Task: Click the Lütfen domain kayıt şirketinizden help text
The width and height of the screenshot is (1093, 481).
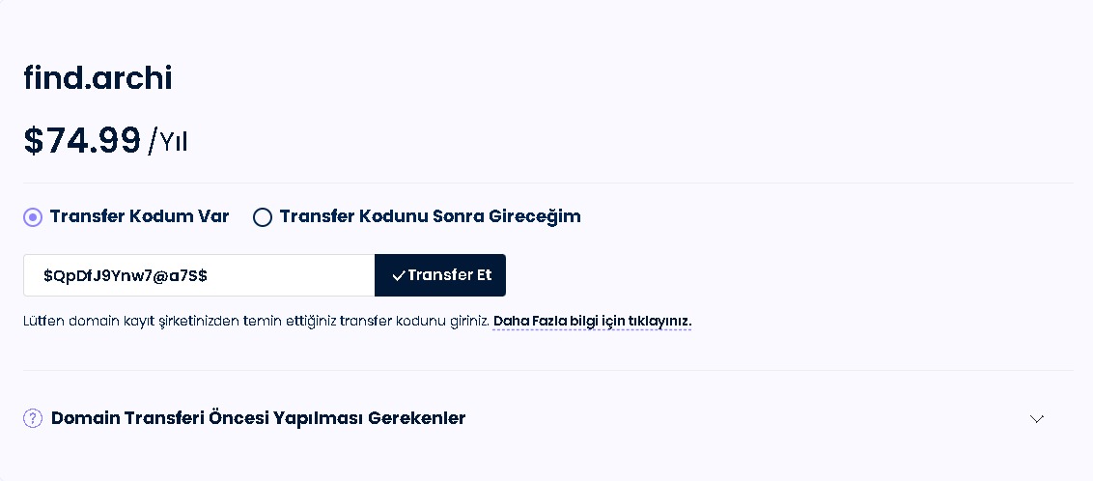Action: click(256, 321)
